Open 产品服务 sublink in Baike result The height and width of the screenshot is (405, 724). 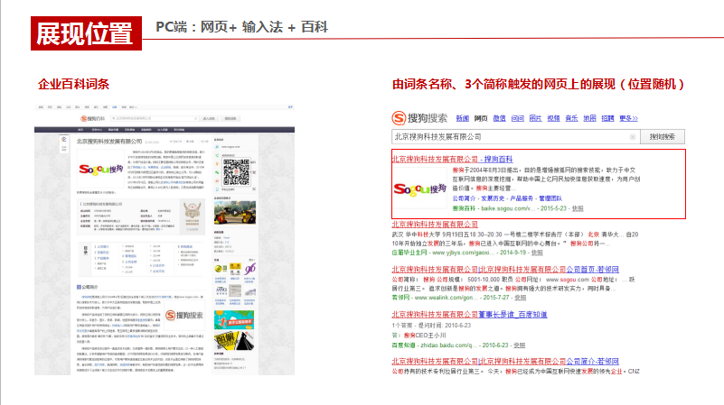point(522,198)
